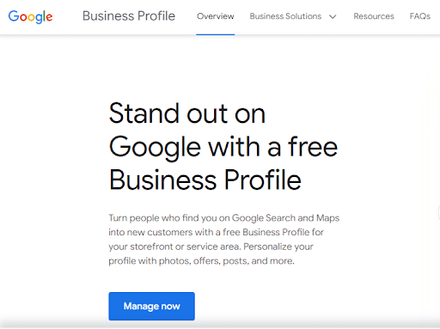
Task: Click the word 'Google' in the big headline
Action: tap(155, 148)
